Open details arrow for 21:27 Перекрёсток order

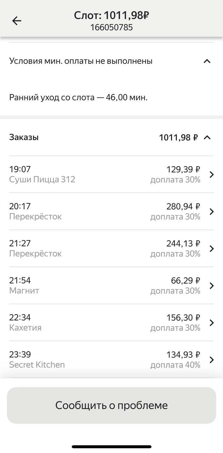212,248
